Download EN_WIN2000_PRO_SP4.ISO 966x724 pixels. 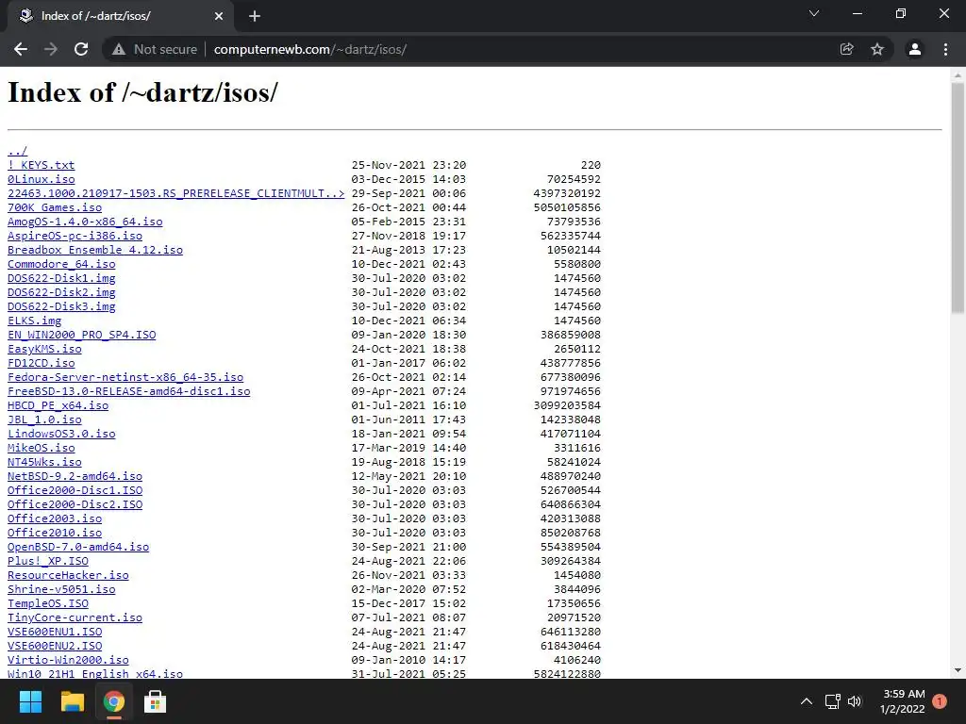tap(82, 335)
